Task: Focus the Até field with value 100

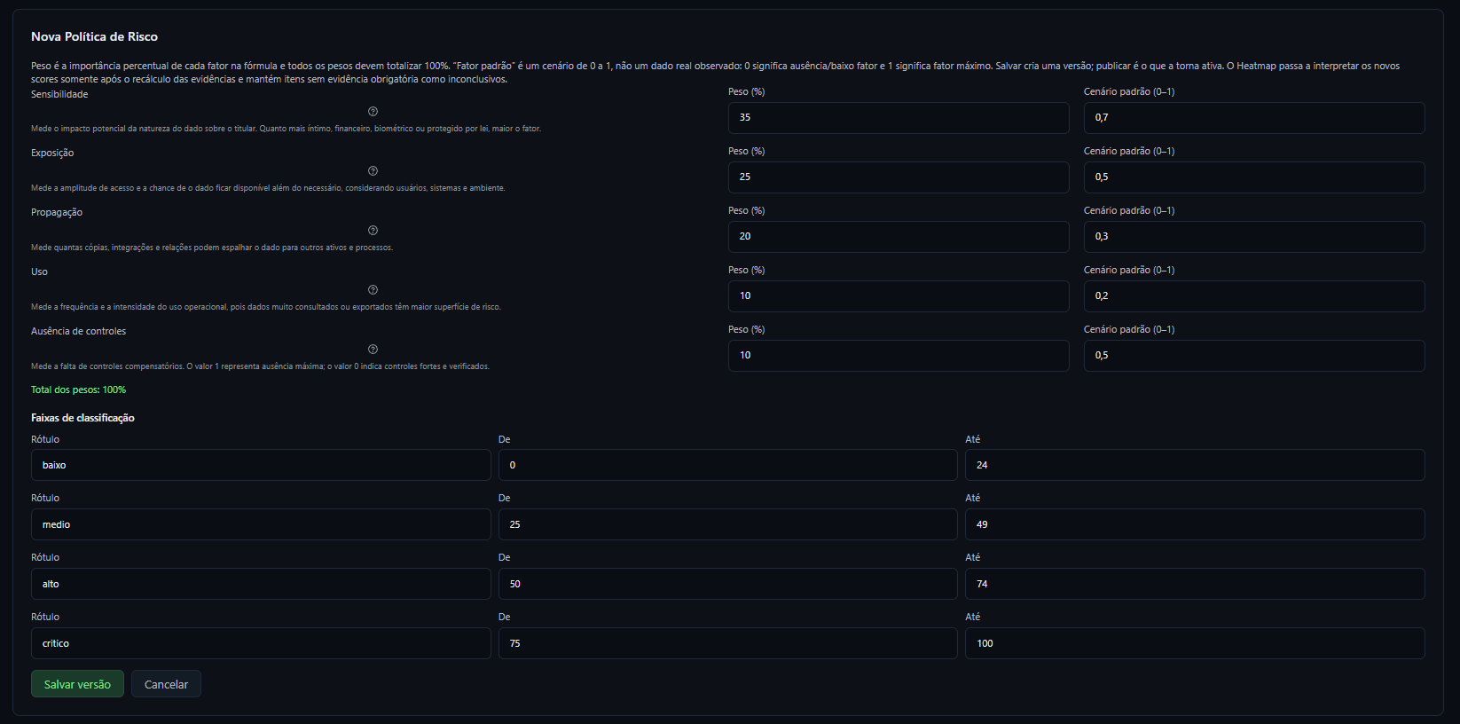Action: (1195, 643)
